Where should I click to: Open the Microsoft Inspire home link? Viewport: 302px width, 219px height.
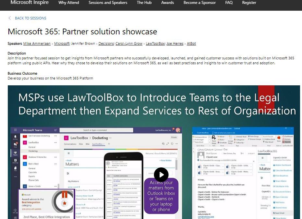click(30, 3)
